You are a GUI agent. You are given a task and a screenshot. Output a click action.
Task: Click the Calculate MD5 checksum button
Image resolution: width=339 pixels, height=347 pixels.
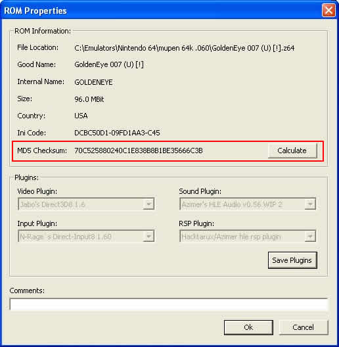[292, 150]
